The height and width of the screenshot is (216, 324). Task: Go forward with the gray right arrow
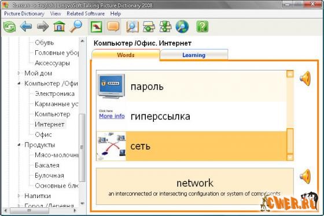click(43, 27)
